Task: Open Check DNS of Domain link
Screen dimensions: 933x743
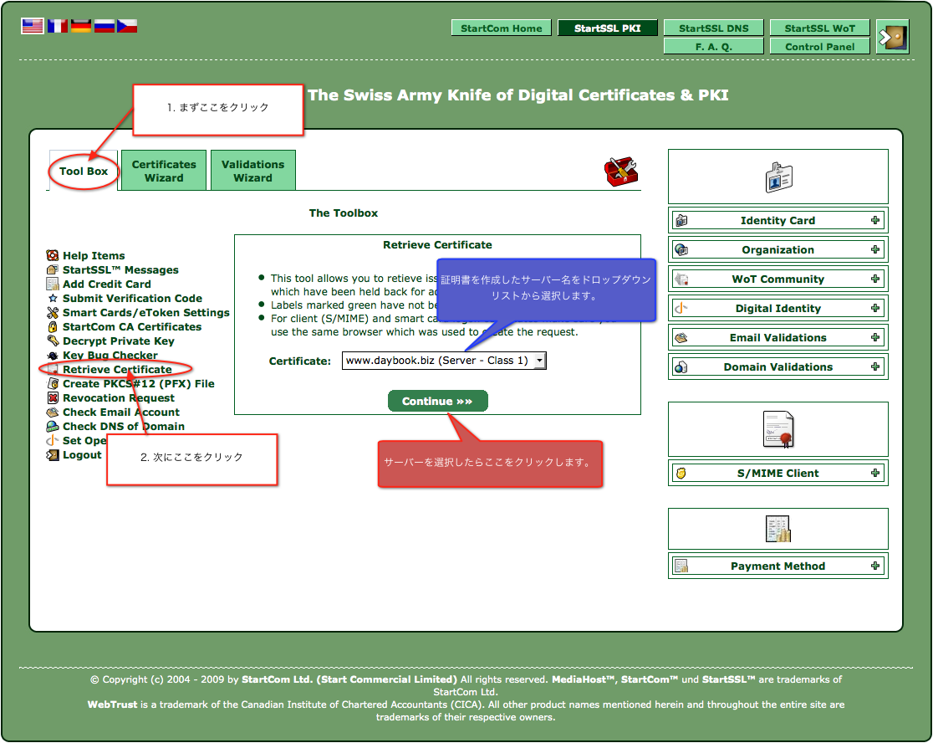Action: [124, 426]
